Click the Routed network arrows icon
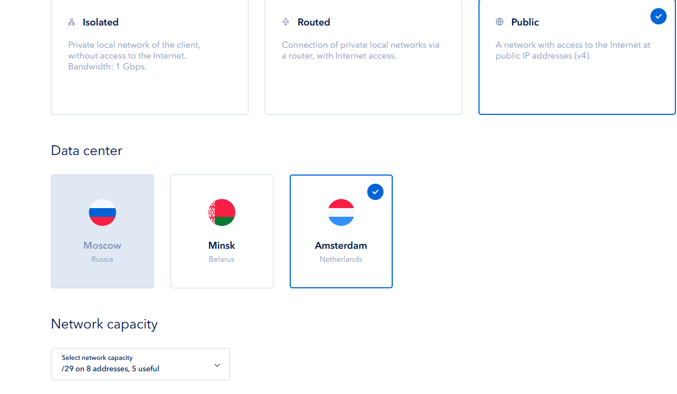This screenshot has height=394, width=677. 286,22
